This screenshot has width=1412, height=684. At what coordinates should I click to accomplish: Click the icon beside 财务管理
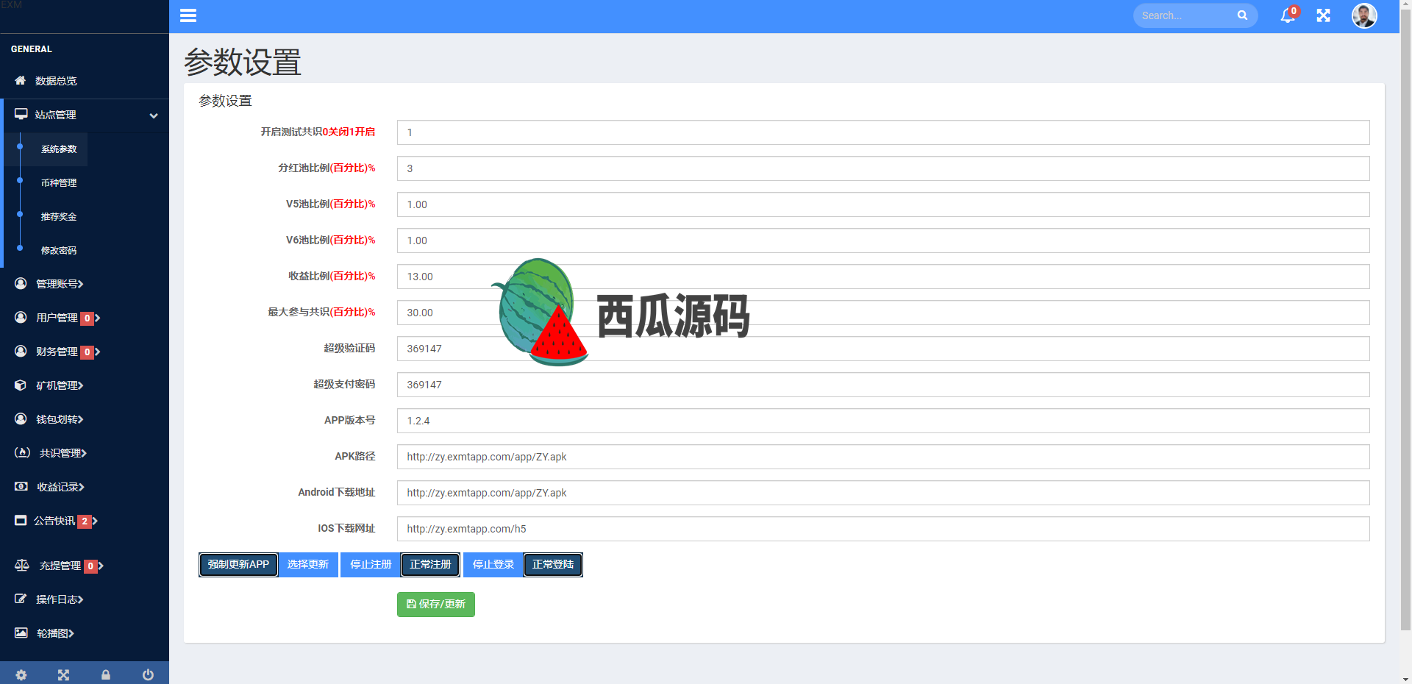[21, 351]
